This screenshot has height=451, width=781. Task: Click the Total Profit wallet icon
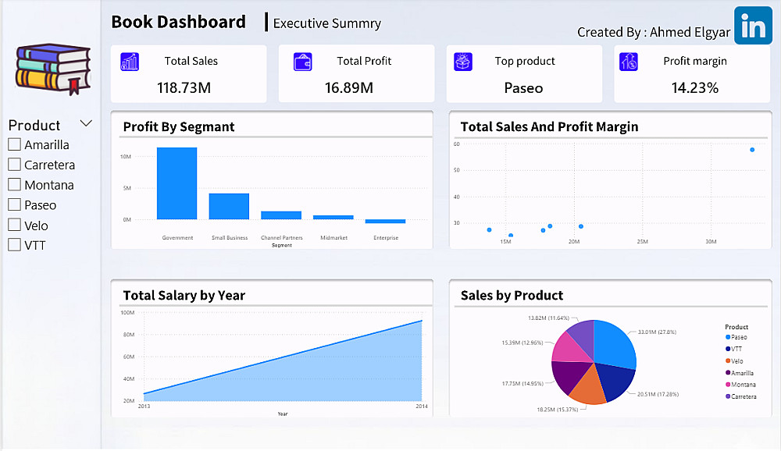(x=303, y=62)
